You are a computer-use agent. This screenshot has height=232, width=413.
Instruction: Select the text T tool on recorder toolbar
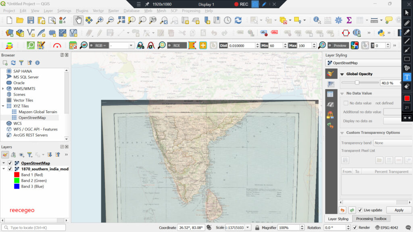pyautogui.click(x=407, y=77)
